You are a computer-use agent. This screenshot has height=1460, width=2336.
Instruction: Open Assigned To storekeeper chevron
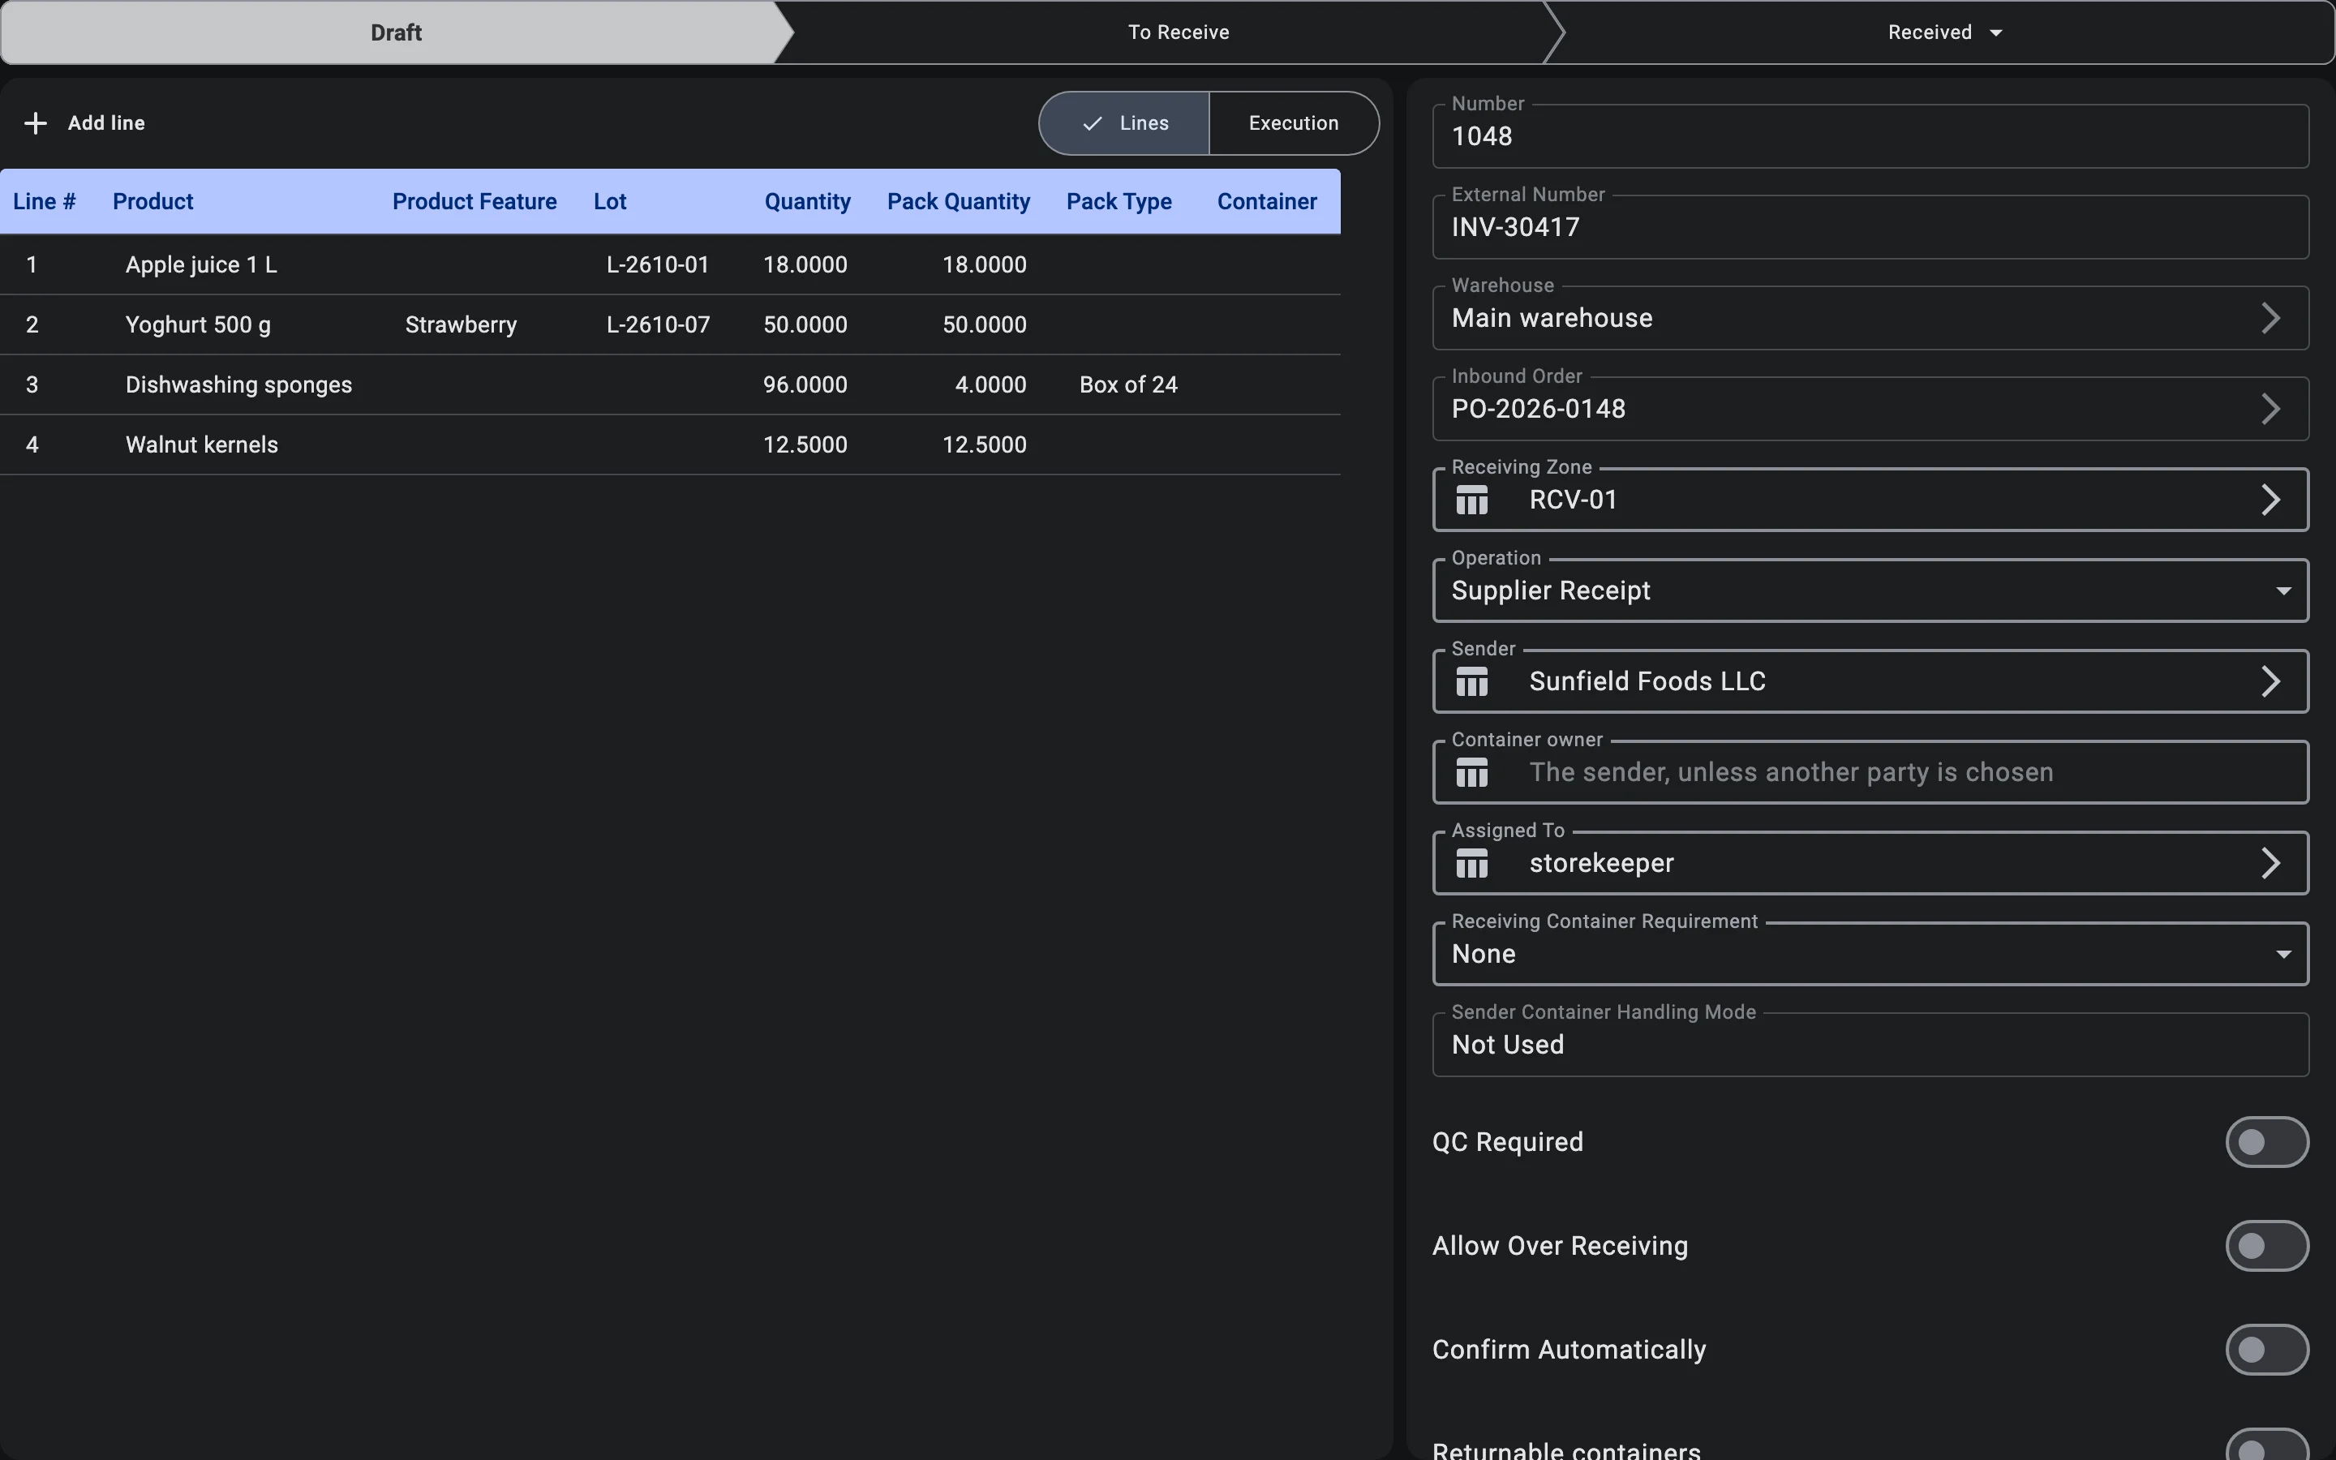[2270, 863]
